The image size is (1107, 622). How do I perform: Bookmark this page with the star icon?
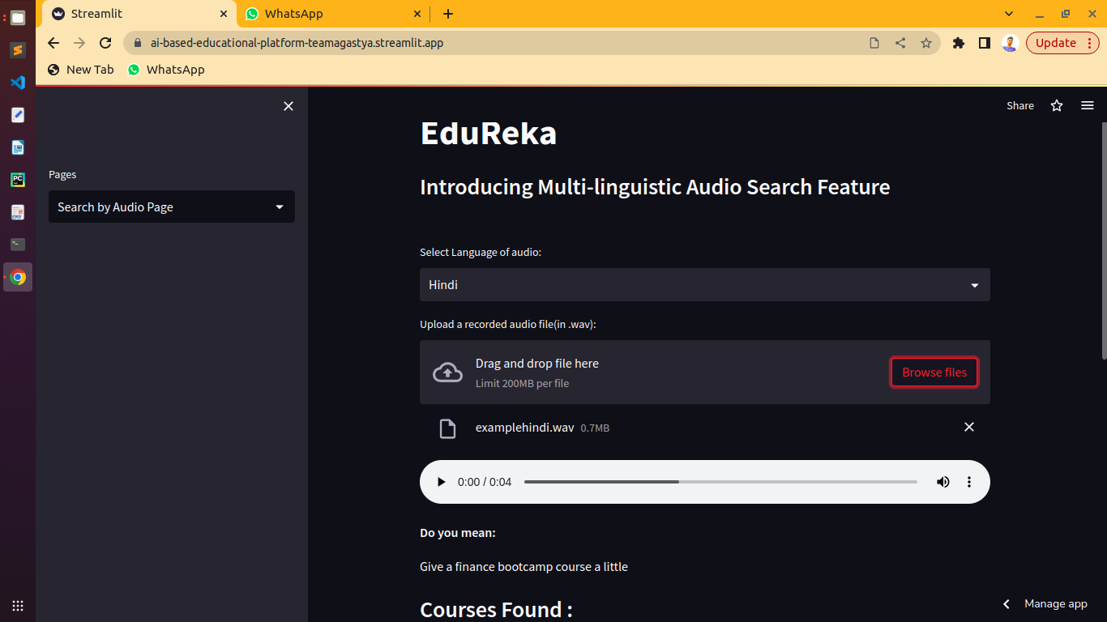click(926, 42)
